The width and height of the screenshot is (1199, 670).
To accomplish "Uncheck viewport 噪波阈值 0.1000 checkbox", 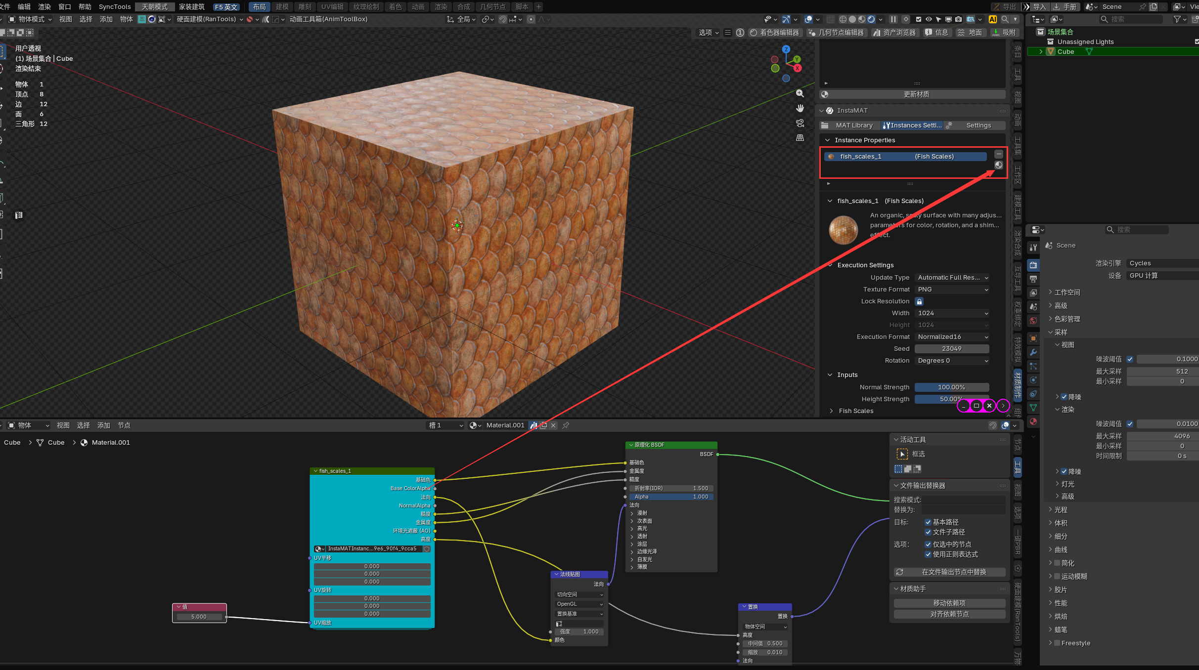I will point(1130,359).
